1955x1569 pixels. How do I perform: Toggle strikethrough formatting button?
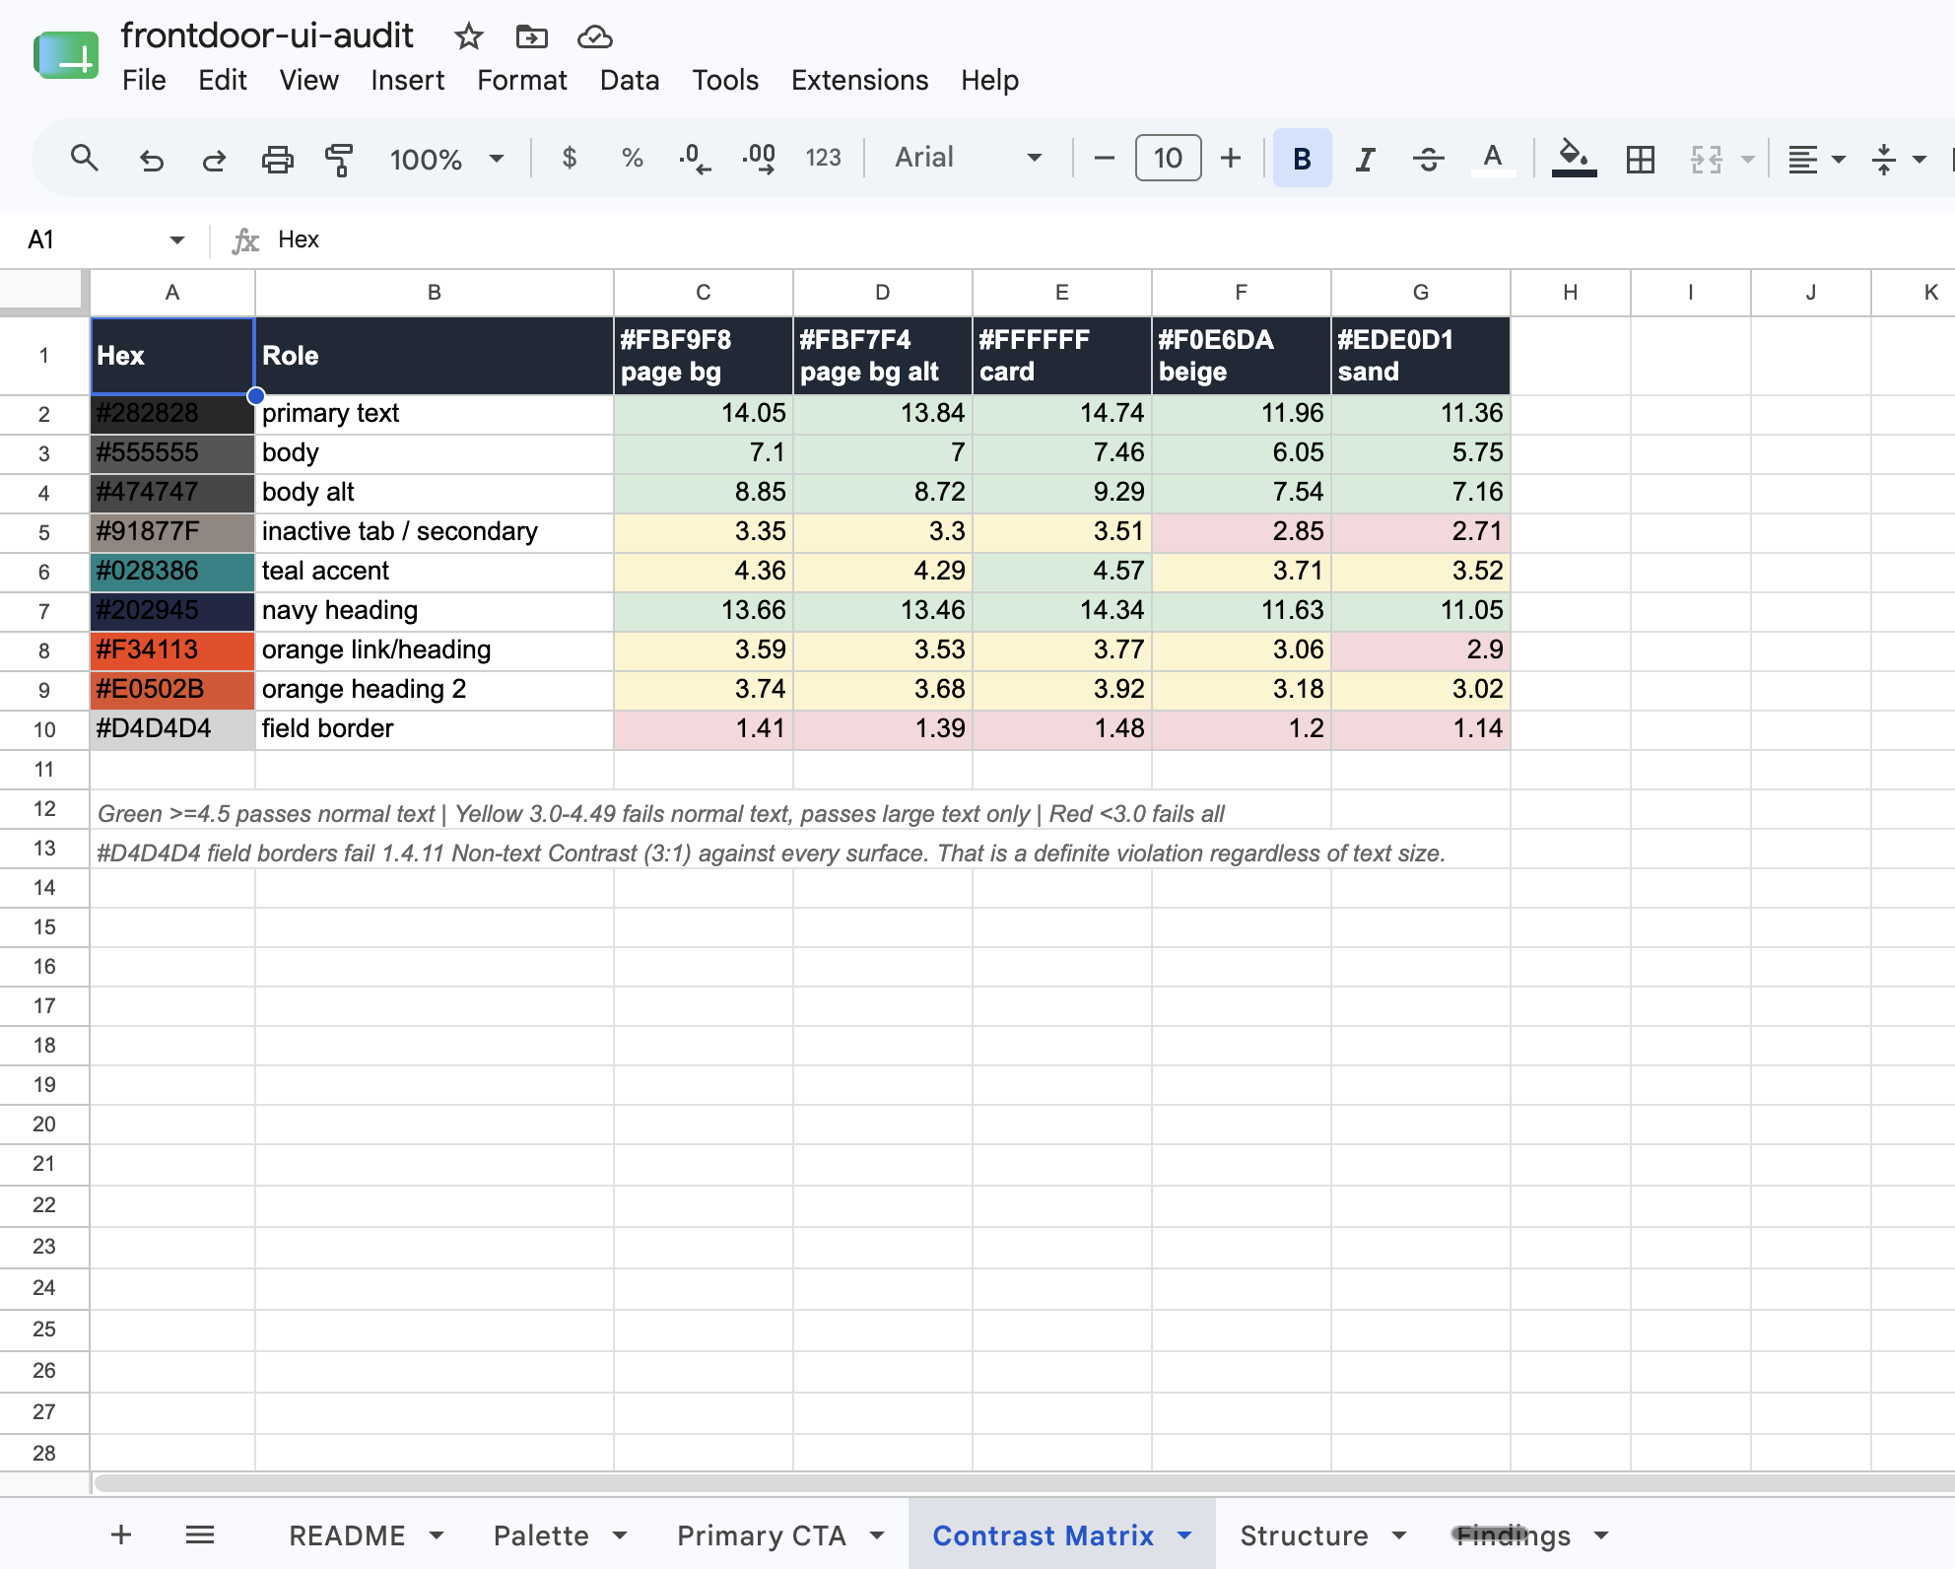coord(1428,159)
